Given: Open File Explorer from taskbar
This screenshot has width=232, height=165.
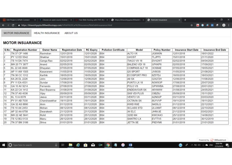Looking at the screenshot, I should coord(70,145).
